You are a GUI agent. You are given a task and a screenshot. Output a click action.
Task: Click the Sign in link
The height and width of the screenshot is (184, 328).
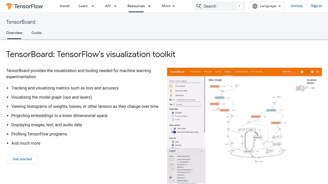(316, 6)
